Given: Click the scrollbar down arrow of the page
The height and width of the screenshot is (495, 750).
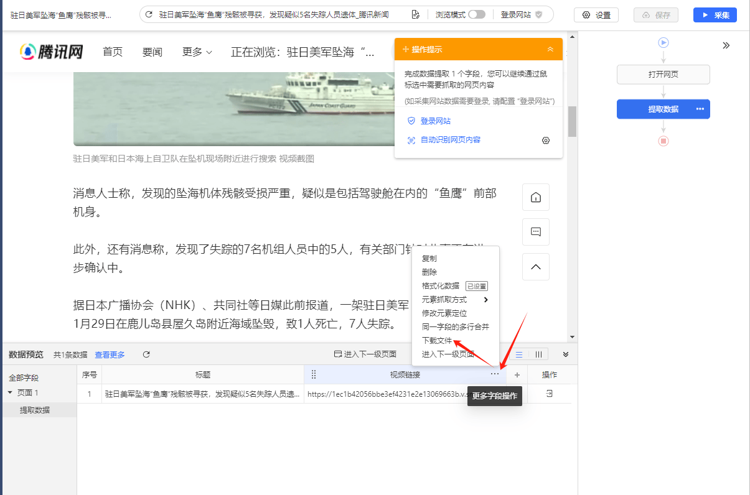Looking at the screenshot, I should coord(572,337).
